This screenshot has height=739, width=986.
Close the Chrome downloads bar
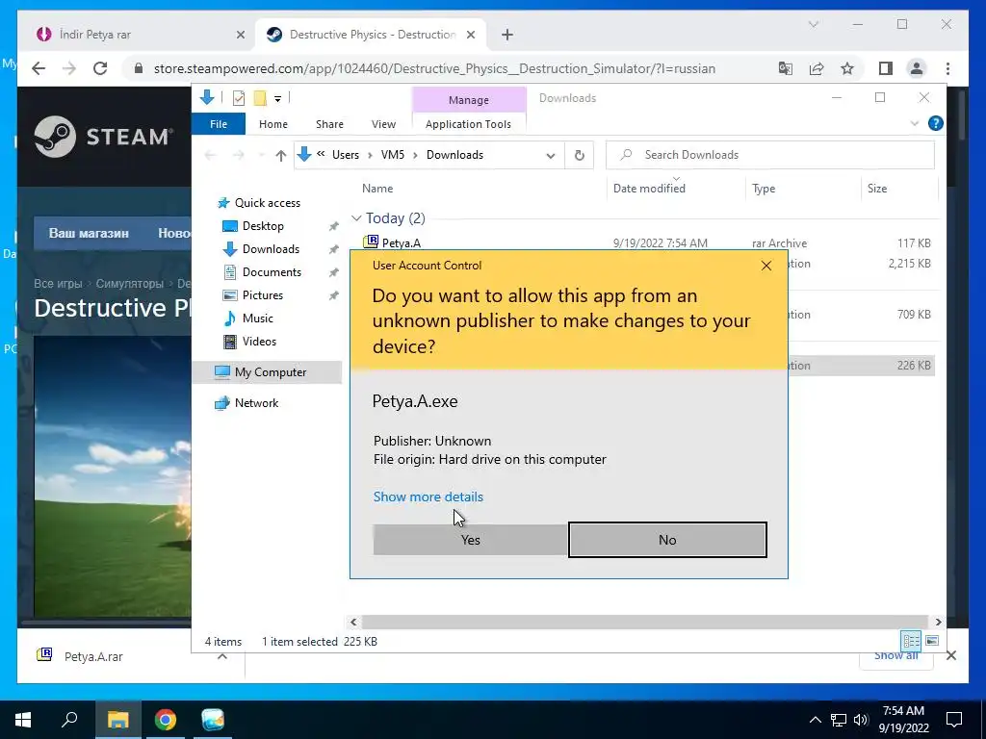point(950,655)
